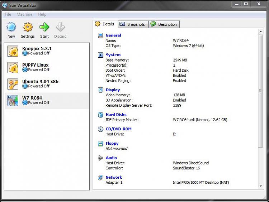Open the File menu
The image size is (269, 202).
click(8, 14)
